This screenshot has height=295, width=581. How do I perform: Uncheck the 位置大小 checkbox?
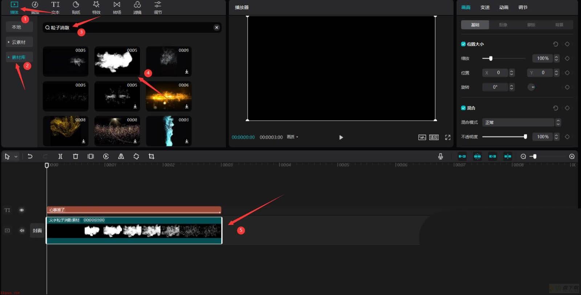463,44
